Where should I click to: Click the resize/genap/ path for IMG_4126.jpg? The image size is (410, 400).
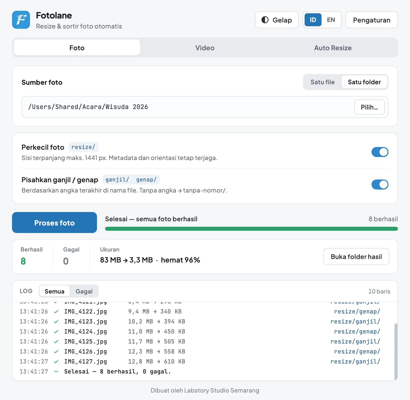coord(357,351)
